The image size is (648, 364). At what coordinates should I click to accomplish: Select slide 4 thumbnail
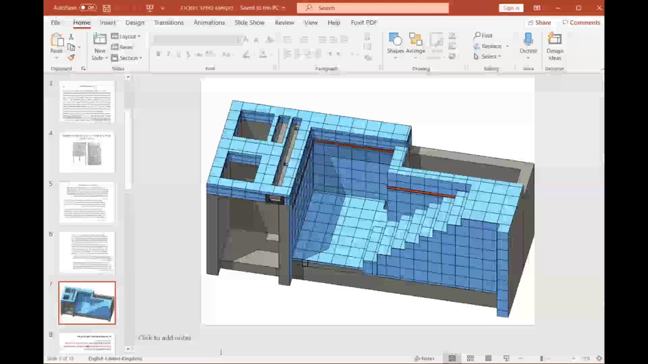[87, 153]
